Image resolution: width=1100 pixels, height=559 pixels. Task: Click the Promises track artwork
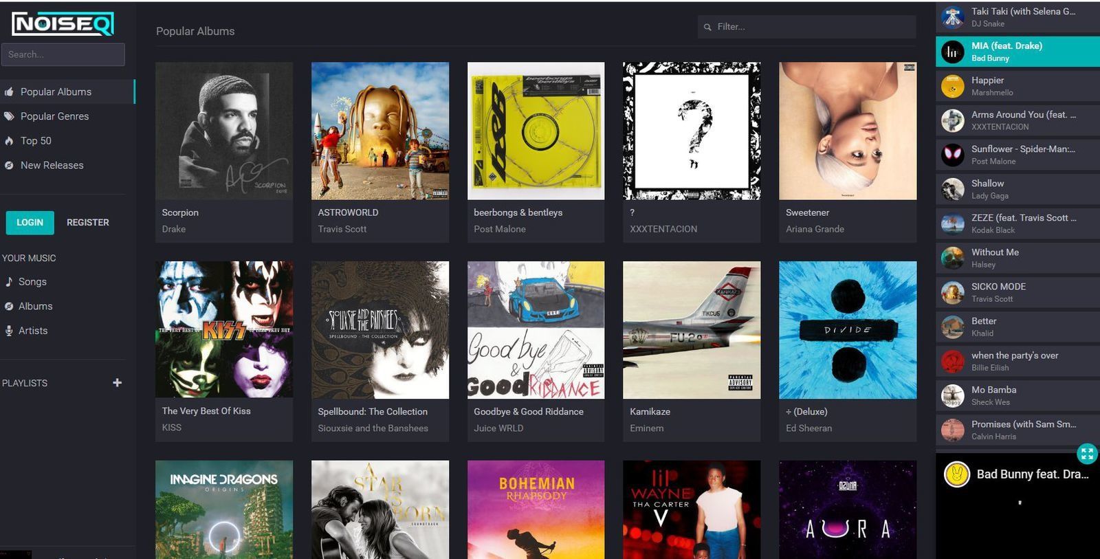click(952, 430)
